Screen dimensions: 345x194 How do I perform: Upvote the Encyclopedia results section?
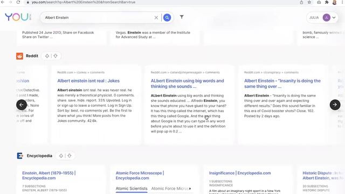click(x=61, y=156)
